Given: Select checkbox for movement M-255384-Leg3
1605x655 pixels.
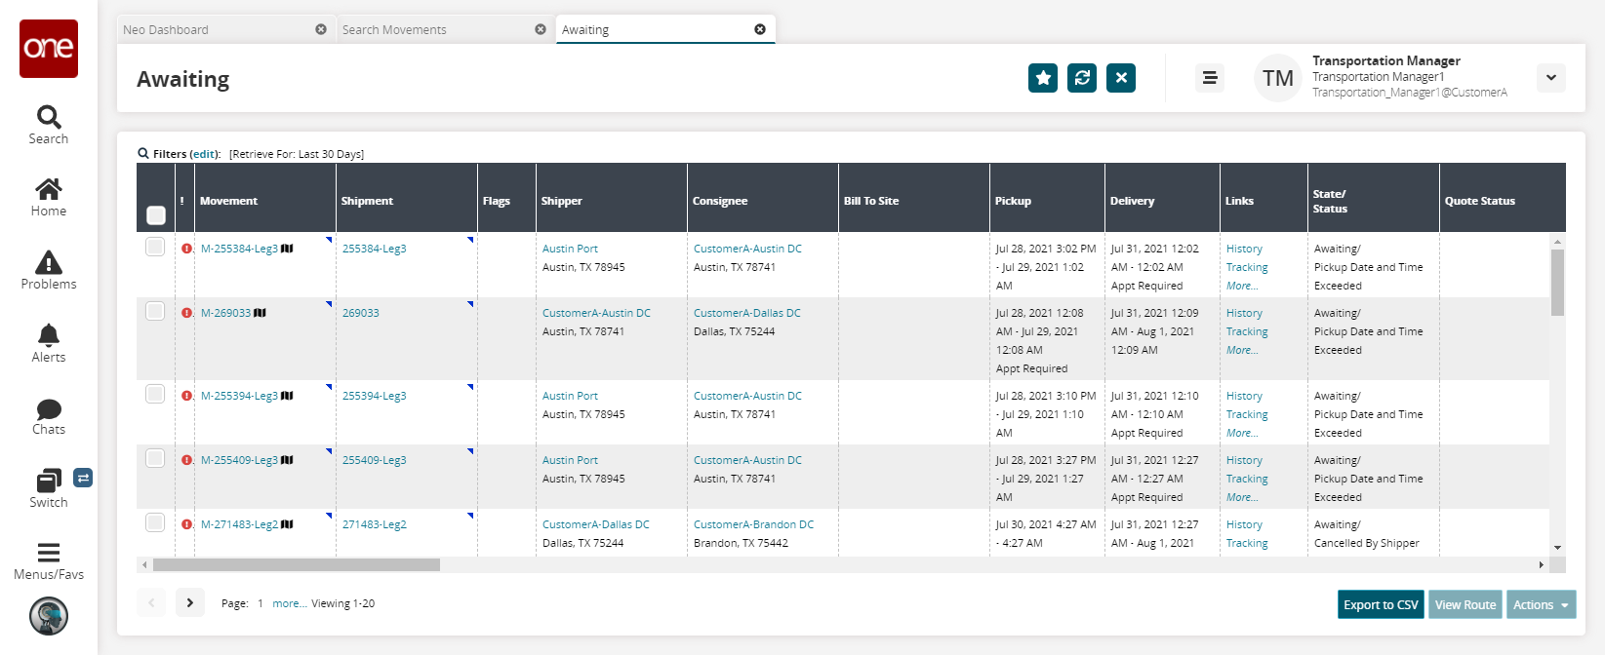Looking at the screenshot, I should [155, 247].
